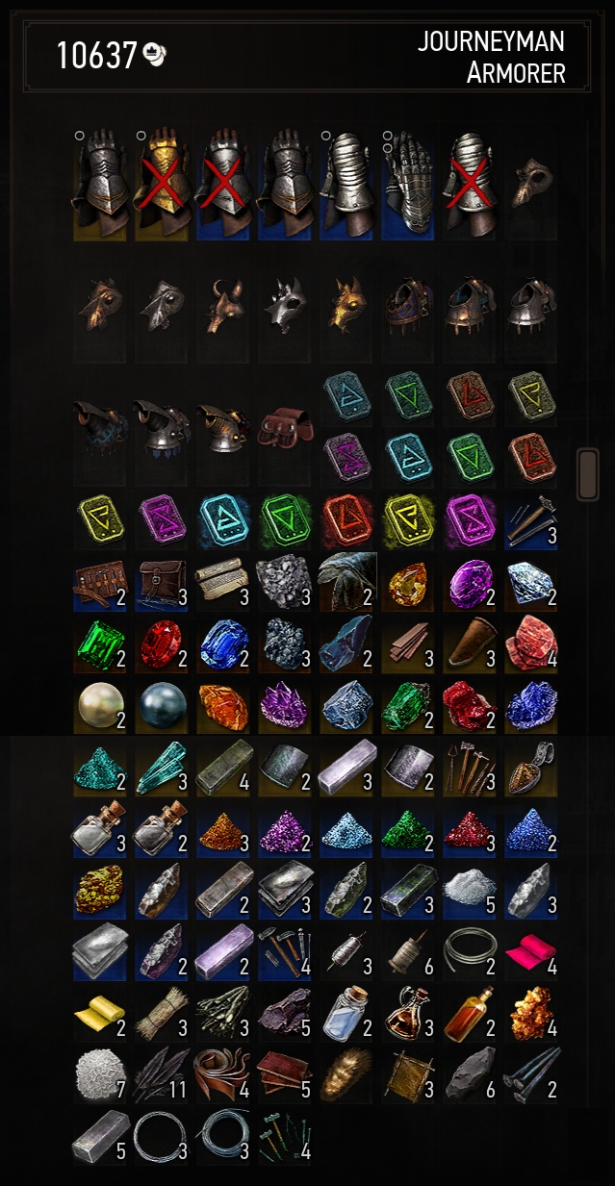Pick the green emerald gem
The image size is (615, 1186).
click(99, 645)
